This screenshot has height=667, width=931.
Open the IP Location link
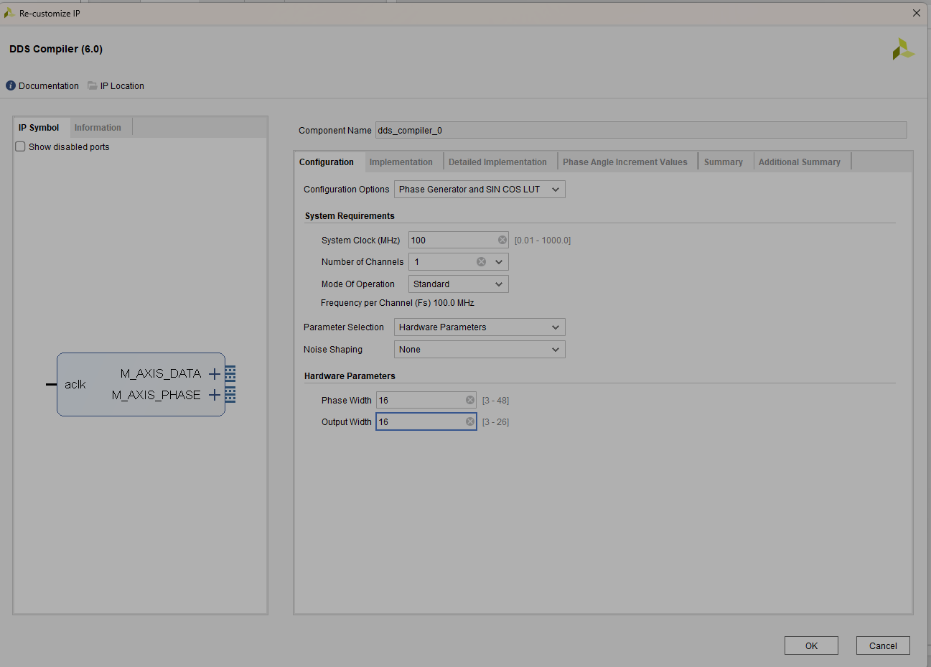[x=122, y=85]
